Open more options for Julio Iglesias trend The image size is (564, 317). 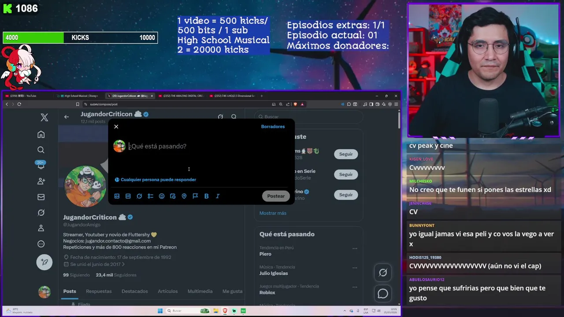pos(355,268)
